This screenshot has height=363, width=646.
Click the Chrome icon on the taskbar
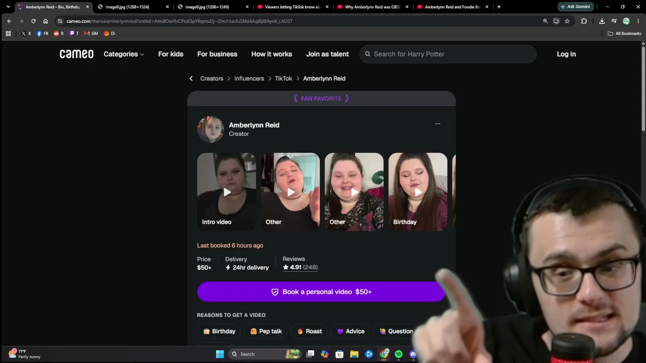coord(385,354)
